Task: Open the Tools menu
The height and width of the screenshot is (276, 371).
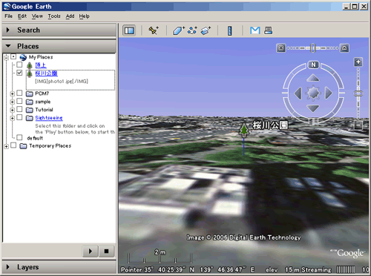Action: (54, 16)
